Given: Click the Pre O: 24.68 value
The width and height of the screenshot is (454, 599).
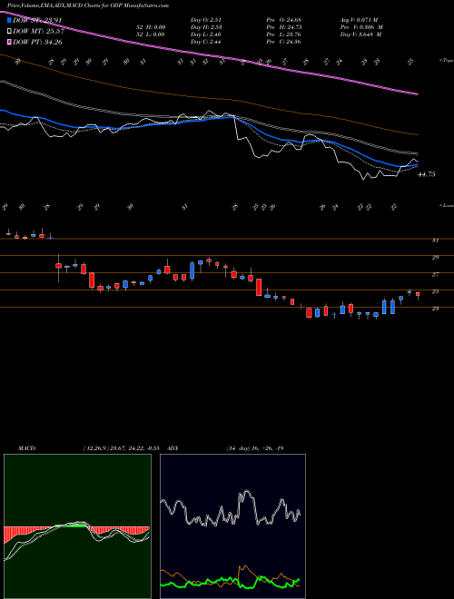Looking at the screenshot, I should 285,20.
